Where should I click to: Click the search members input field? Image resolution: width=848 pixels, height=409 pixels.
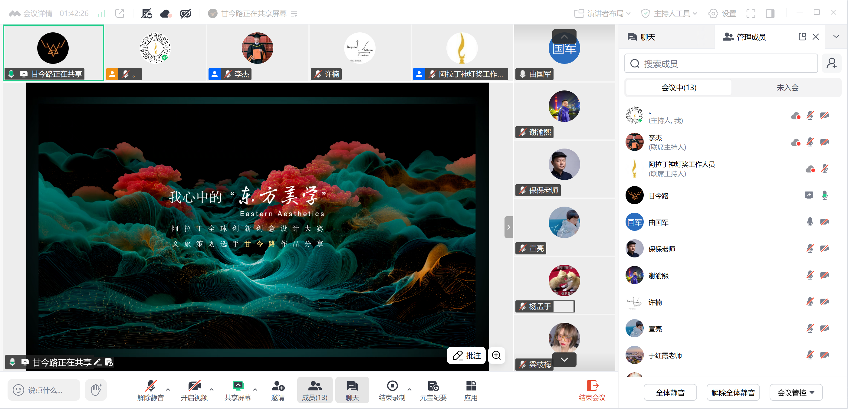coord(721,64)
